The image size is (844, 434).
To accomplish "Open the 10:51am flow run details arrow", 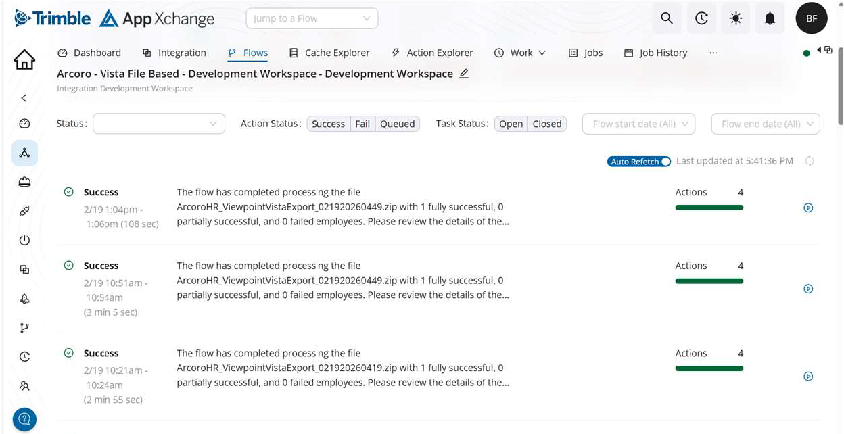I will click(808, 289).
